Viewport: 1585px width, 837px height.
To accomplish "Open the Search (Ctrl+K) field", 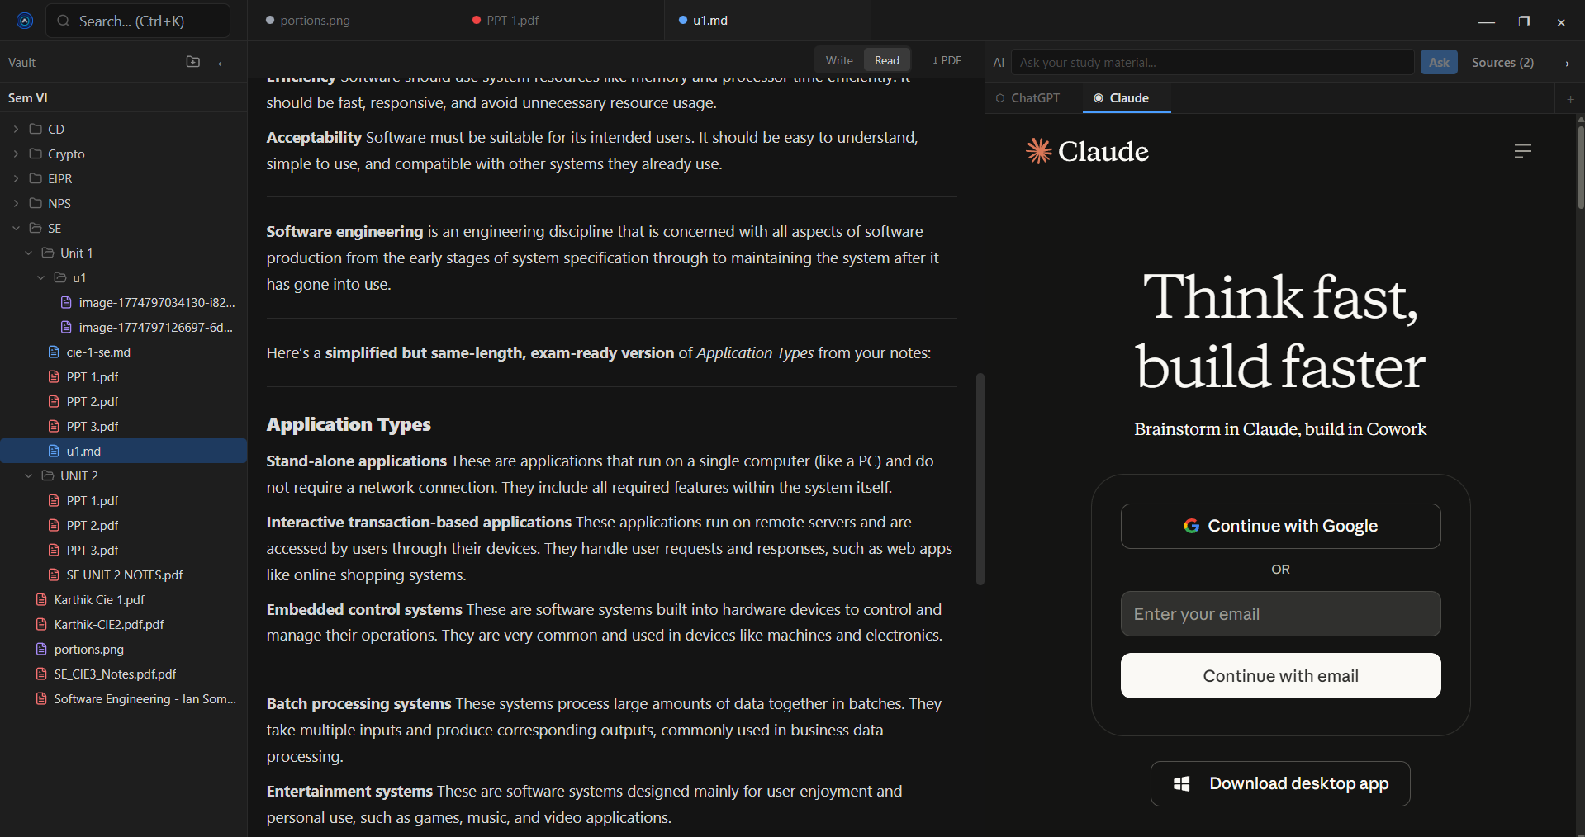I will pyautogui.click(x=138, y=21).
